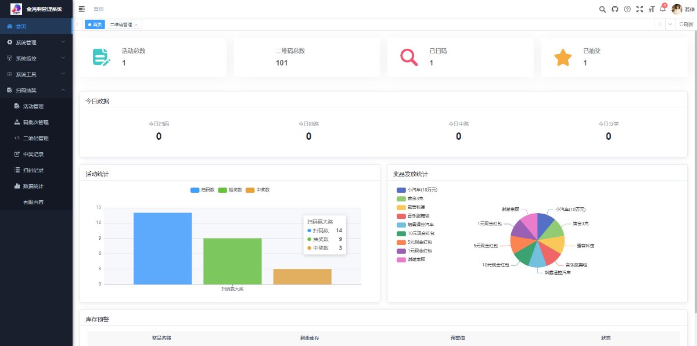Expand the 系统管理 sidebar menu
The height and width of the screenshot is (346, 697).
tap(36, 42)
